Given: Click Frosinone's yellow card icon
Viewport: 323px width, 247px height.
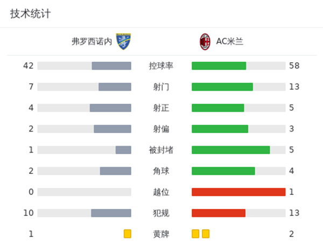Looking at the screenshot, I should click(128, 234).
